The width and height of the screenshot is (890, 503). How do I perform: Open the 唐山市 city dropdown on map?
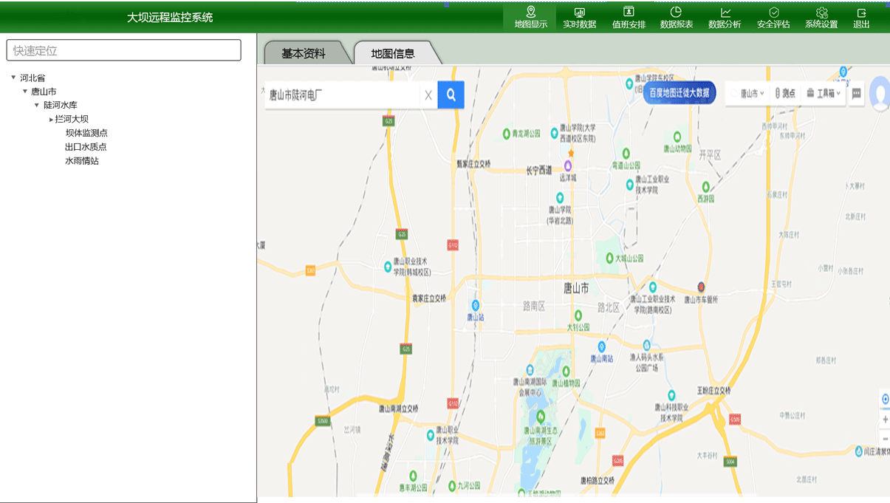751,94
